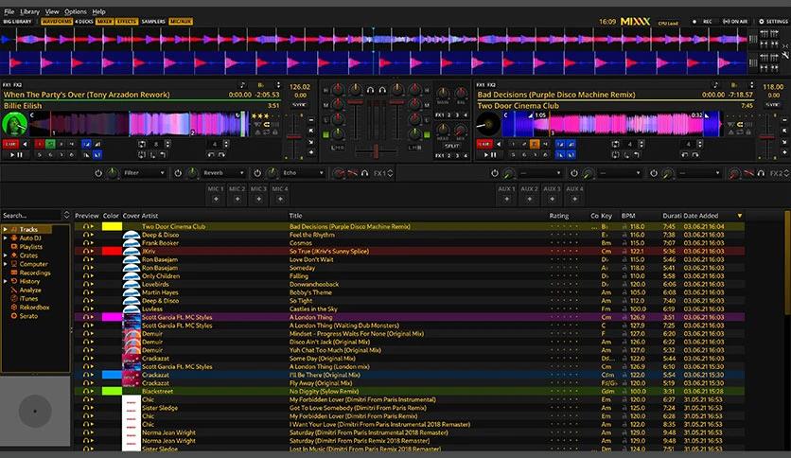Preview the JKriv So True track
Viewport: 791px width, 458px height.
pos(88,251)
